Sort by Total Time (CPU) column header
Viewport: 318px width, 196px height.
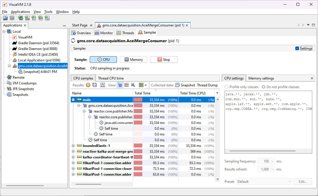click(196, 93)
